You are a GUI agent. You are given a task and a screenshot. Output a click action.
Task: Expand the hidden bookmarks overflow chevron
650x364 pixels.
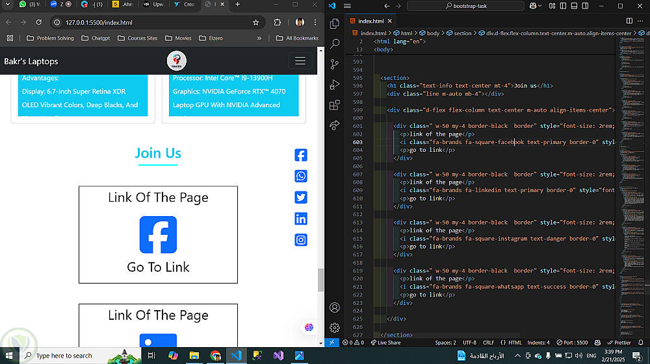pos(259,38)
